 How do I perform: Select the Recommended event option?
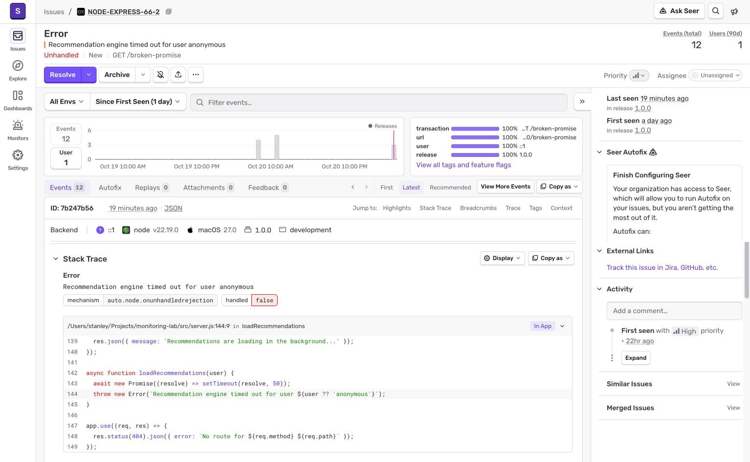(x=450, y=187)
